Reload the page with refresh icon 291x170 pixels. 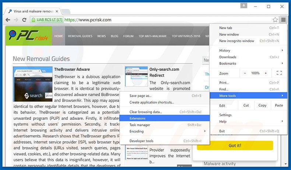(24, 20)
